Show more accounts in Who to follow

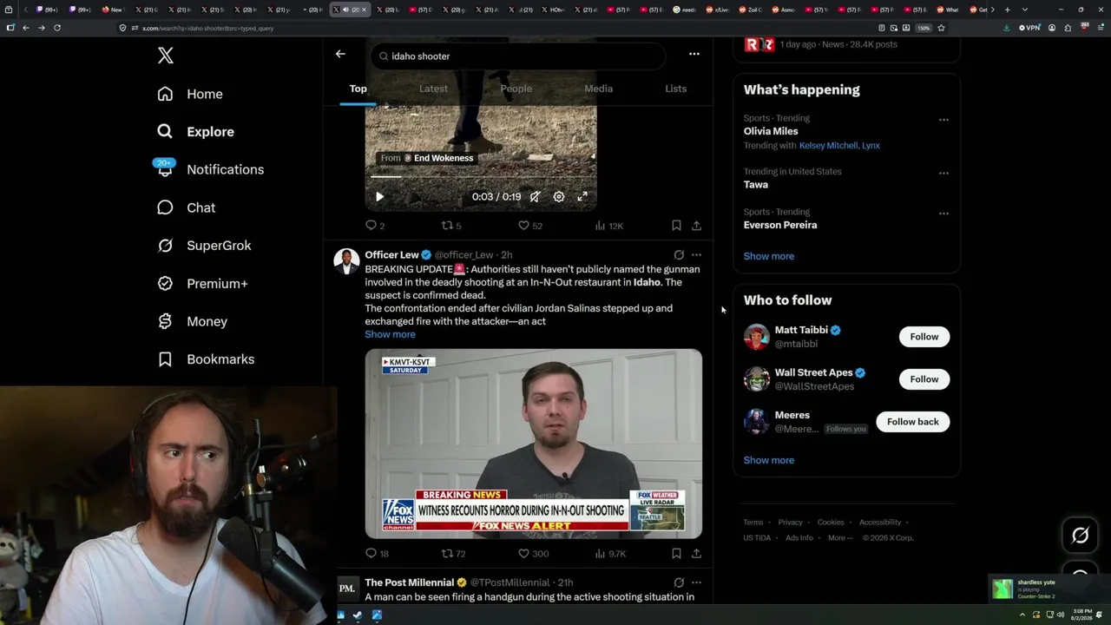[769, 460]
